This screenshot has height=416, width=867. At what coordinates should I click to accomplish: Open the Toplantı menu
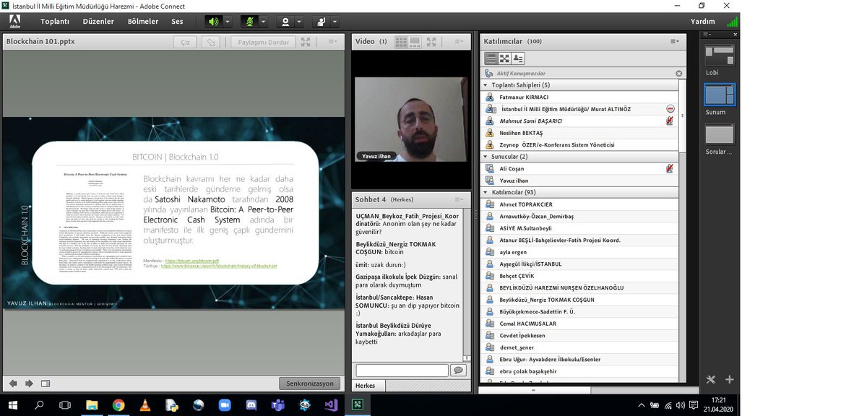pyautogui.click(x=55, y=22)
